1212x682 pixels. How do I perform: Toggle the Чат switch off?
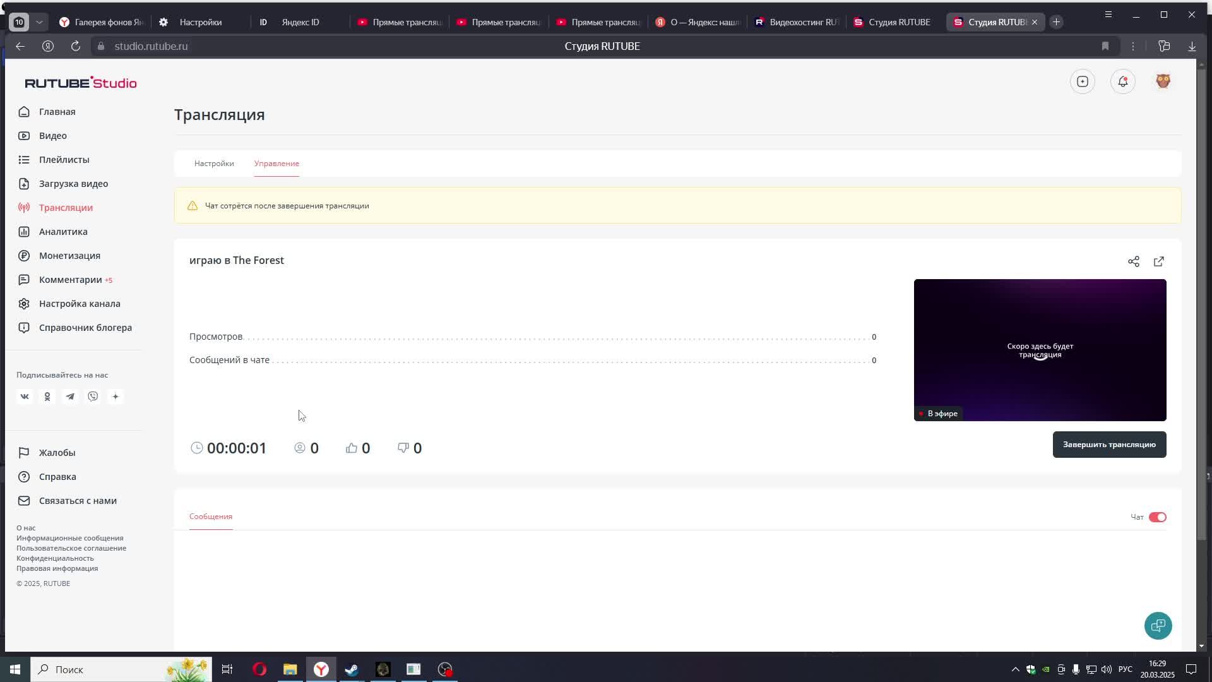click(1157, 517)
